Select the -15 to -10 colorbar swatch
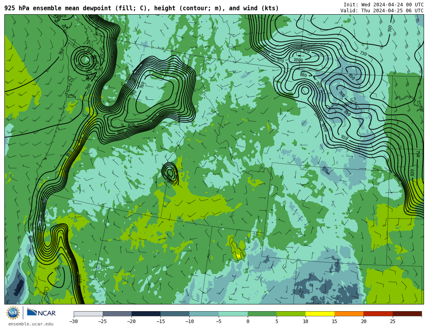The image size is (428, 329). [175, 314]
